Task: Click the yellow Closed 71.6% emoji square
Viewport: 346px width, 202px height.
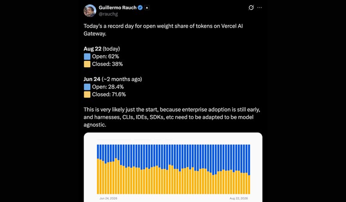Action: click(87, 95)
